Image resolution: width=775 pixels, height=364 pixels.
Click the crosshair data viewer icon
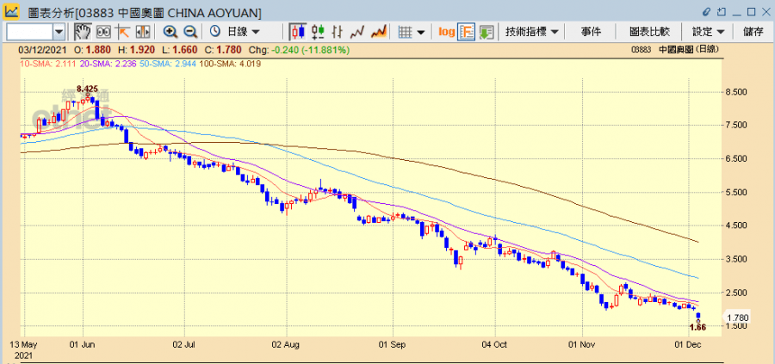point(103,32)
